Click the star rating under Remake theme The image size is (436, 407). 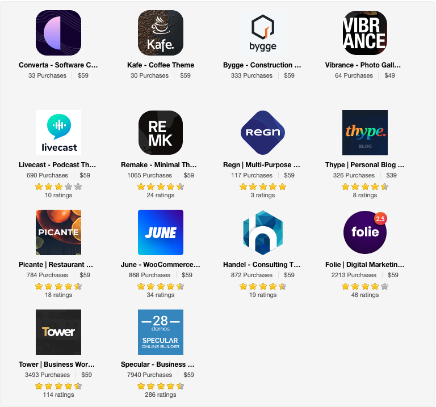161,186
